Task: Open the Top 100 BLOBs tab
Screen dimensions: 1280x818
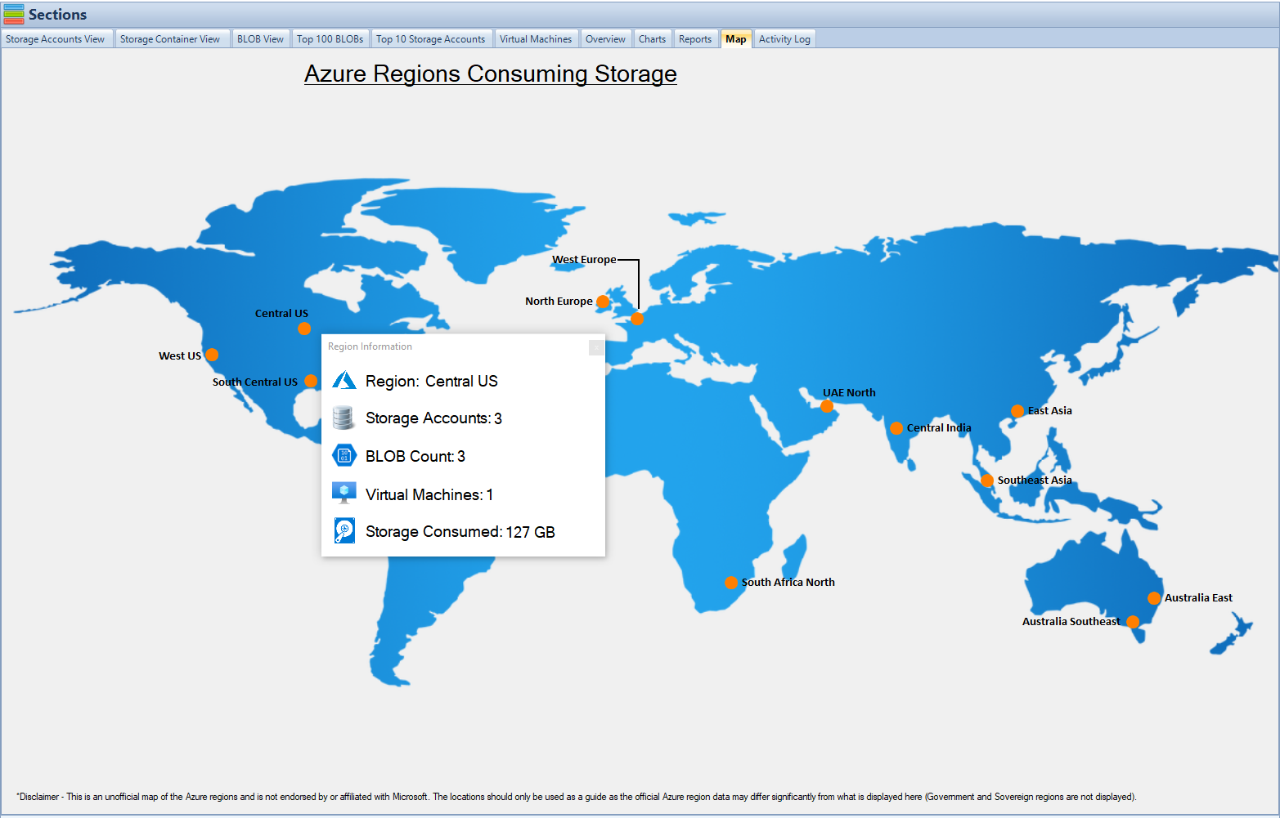Action: click(x=330, y=38)
